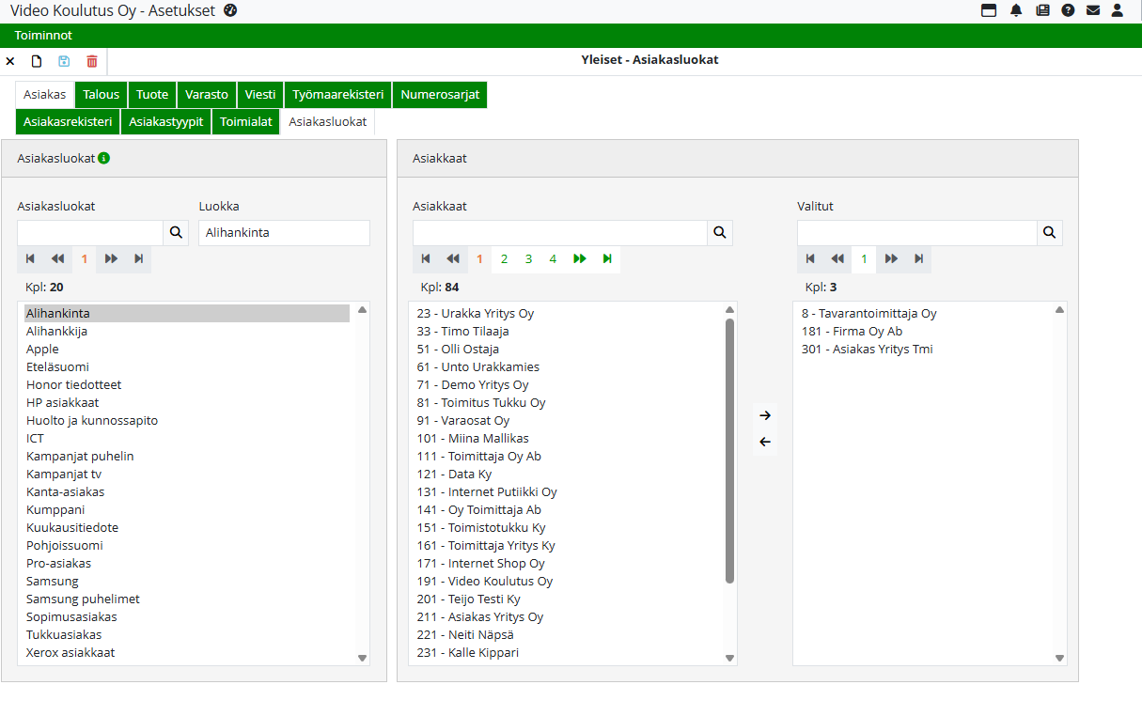Click the save floppy disk icon
Screen dimensions: 1142x716
pos(64,61)
